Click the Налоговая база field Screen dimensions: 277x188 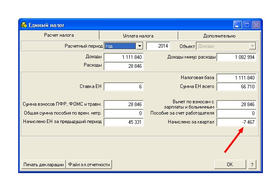[237, 78]
